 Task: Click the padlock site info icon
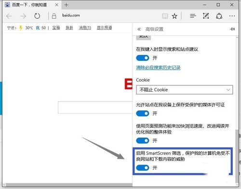pos(54,16)
